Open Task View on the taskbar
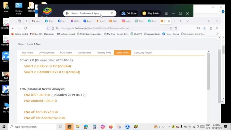 (x=61, y=127)
